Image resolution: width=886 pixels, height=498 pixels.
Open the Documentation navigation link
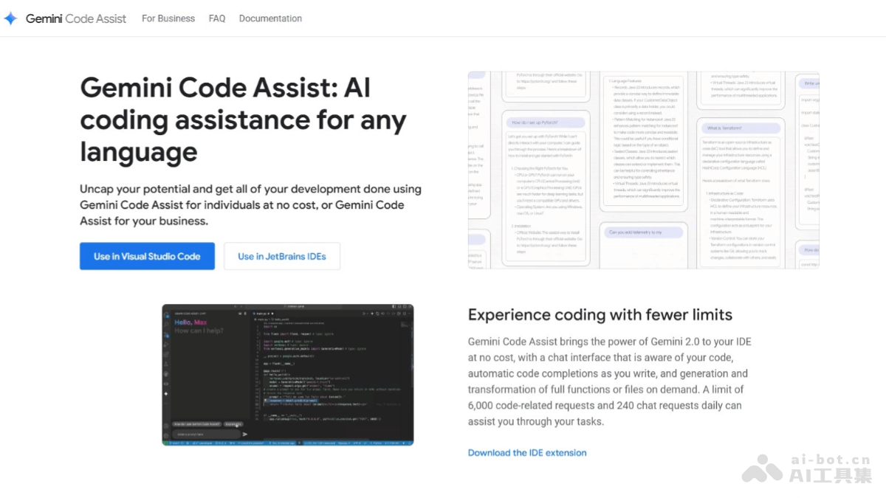[x=270, y=18]
